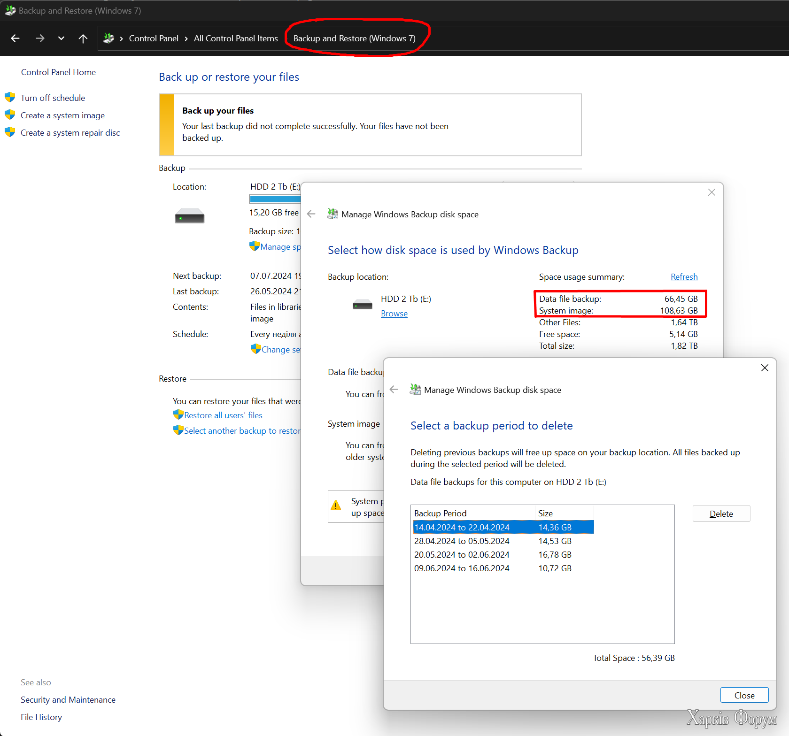Click shield icon next to Manage space
The image size is (789, 736).
click(255, 246)
